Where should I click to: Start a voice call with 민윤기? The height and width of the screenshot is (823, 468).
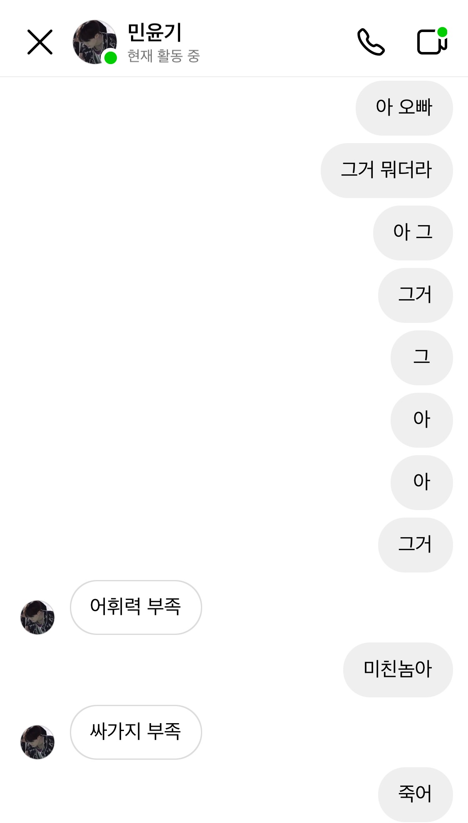371,42
